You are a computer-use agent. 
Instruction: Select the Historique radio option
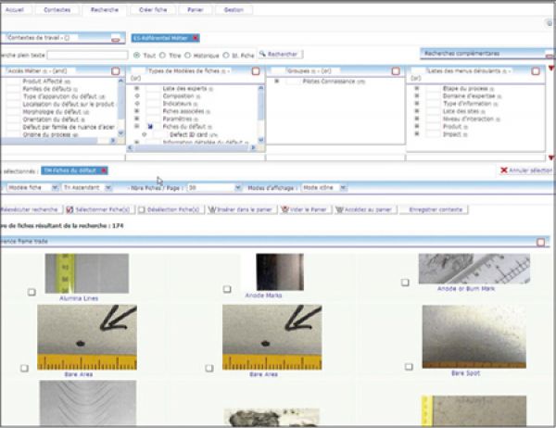pos(187,56)
